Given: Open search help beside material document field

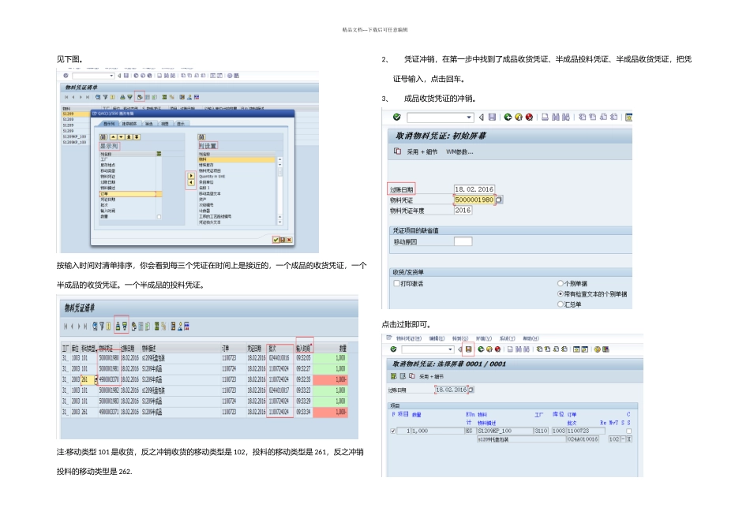Looking at the screenshot, I should coord(500,200).
